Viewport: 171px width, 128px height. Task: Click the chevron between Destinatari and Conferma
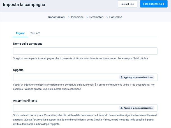[107, 17]
